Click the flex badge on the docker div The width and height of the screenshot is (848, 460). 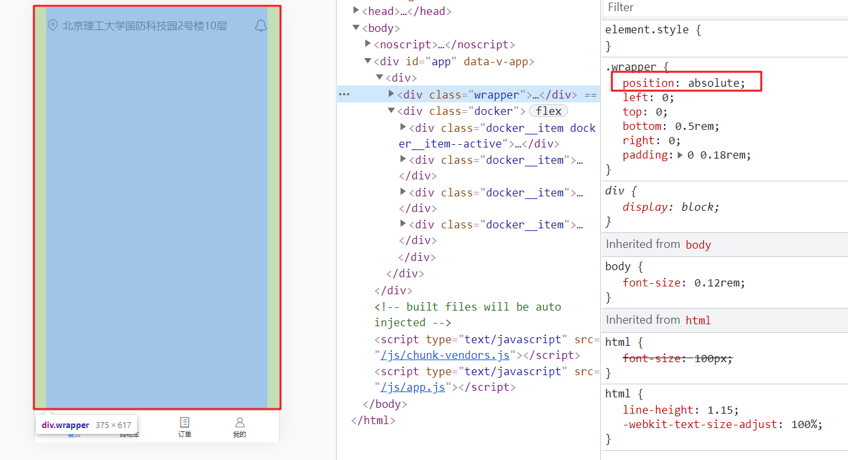[549, 111]
